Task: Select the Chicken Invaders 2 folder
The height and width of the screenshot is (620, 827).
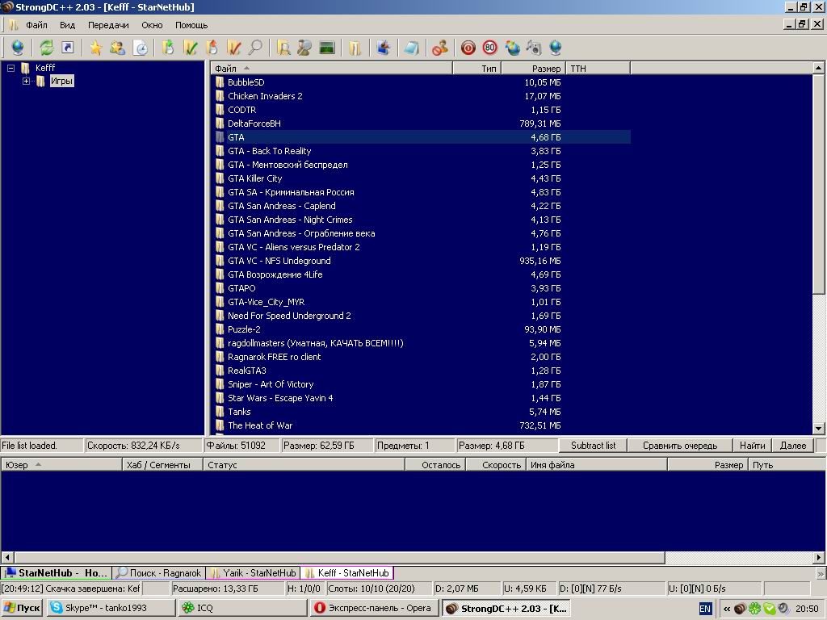Action: (265, 96)
